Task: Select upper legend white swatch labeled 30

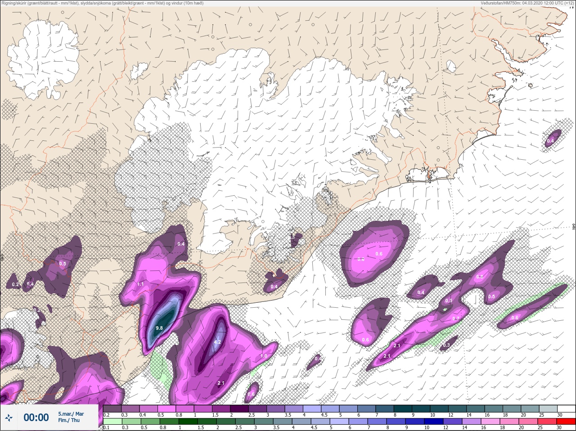Action: [x=567, y=409]
